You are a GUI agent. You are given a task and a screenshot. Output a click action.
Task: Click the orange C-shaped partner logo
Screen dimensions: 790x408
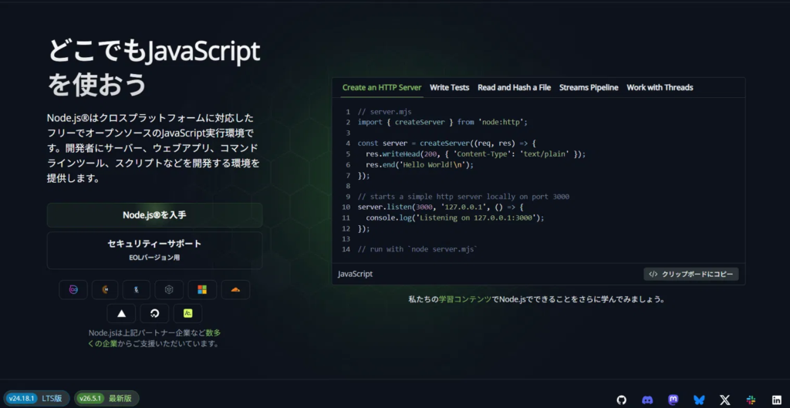(105, 290)
